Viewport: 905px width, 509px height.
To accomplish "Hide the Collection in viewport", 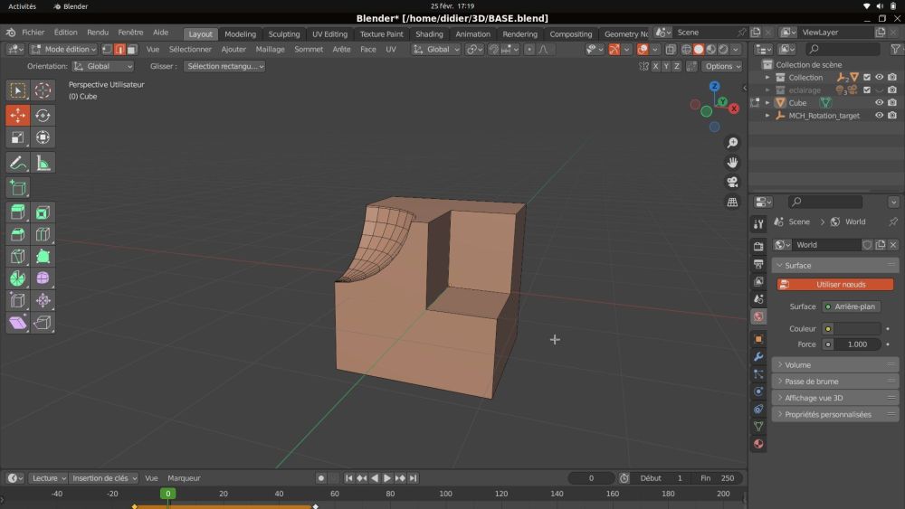I will (879, 77).
